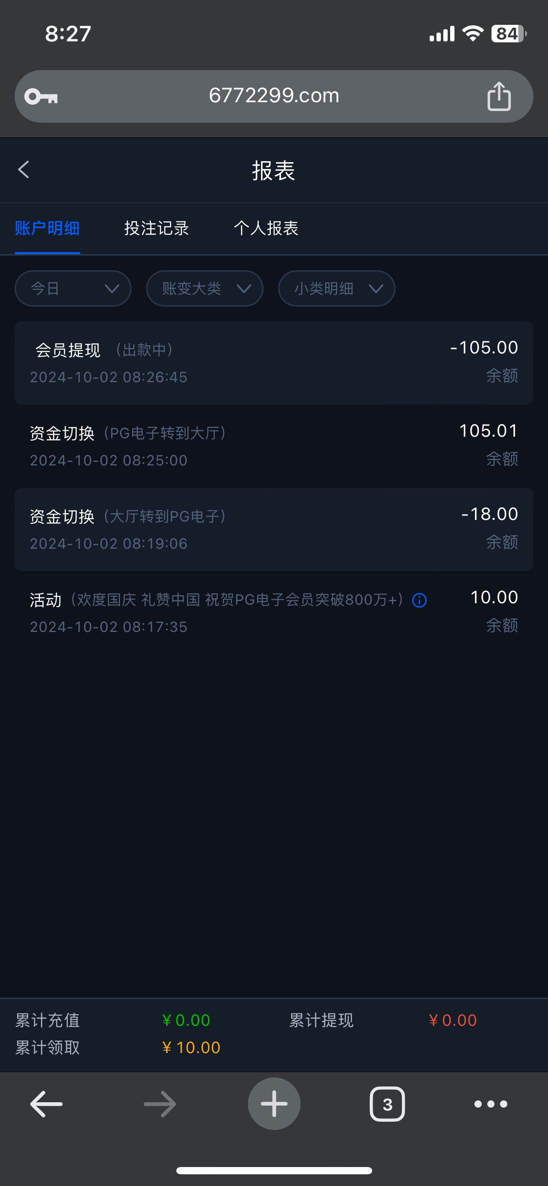This screenshot has height=1186, width=548.
Task: Tap the password key icon in address bar
Action: point(41,96)
